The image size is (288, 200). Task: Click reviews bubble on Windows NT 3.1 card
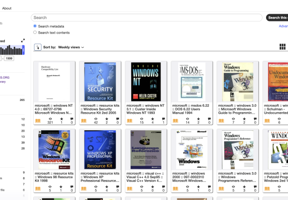[x=164, y=119]
